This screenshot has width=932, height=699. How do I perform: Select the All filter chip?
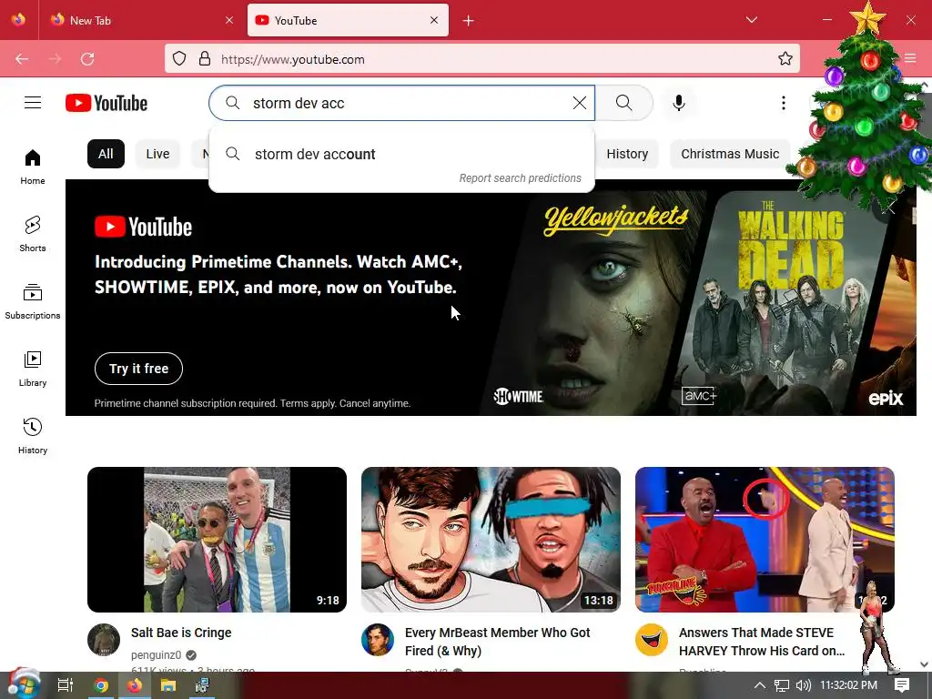point(106,154)
